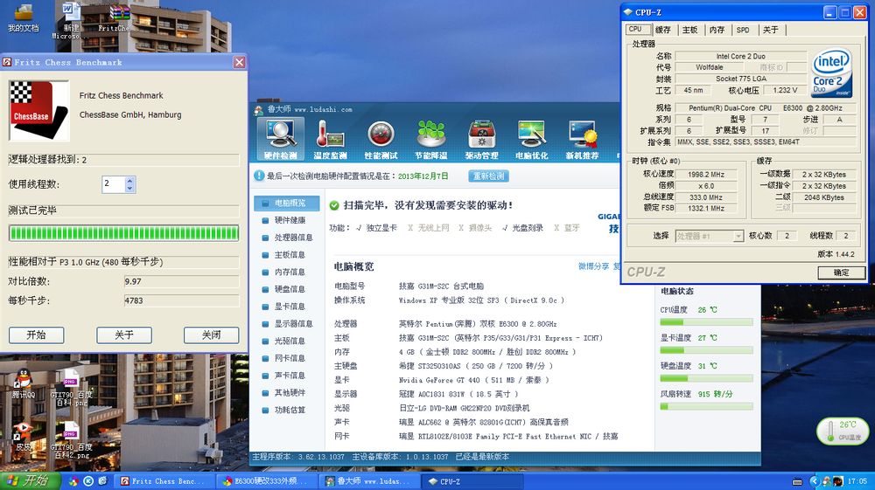Click 重新检测 re-detect button in Ludashi

pos(488,176)
